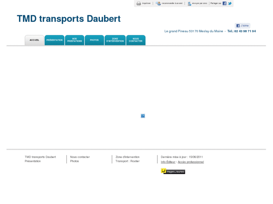Open footer Photos link
The height and width of the screenshot is (204, 273).
74,161
